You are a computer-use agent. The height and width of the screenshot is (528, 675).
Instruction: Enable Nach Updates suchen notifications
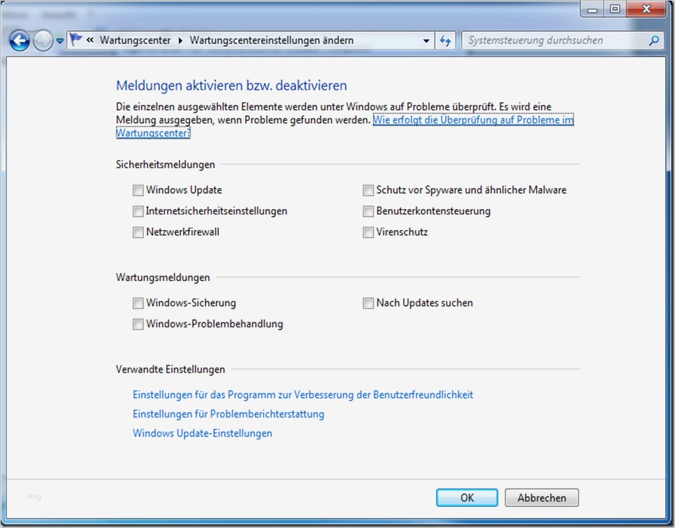pyautogui.click(x=368, y=303)
